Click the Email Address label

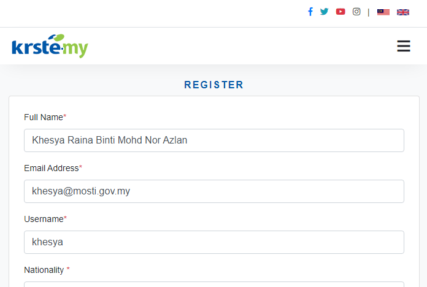click(x=53, y=168)
